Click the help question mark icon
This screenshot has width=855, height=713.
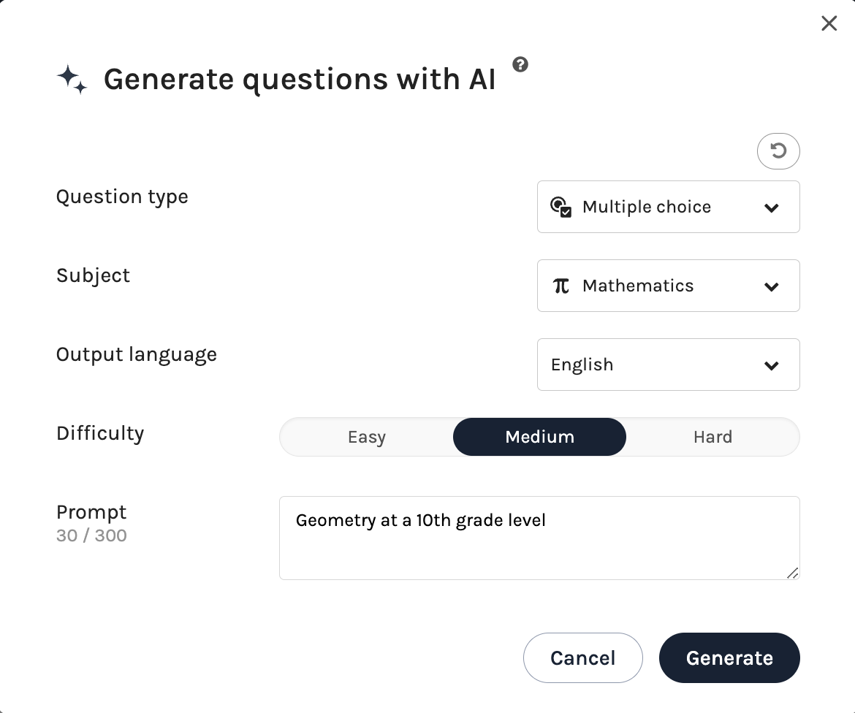(x=520, y=64)
